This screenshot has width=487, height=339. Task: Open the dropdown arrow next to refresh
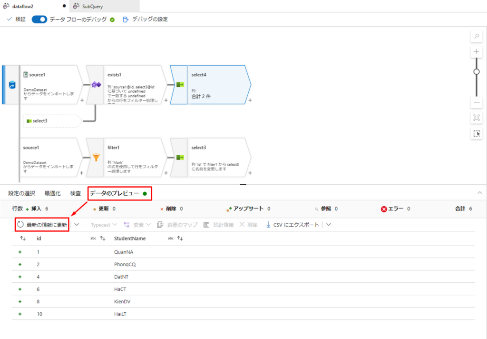point(77,225)
